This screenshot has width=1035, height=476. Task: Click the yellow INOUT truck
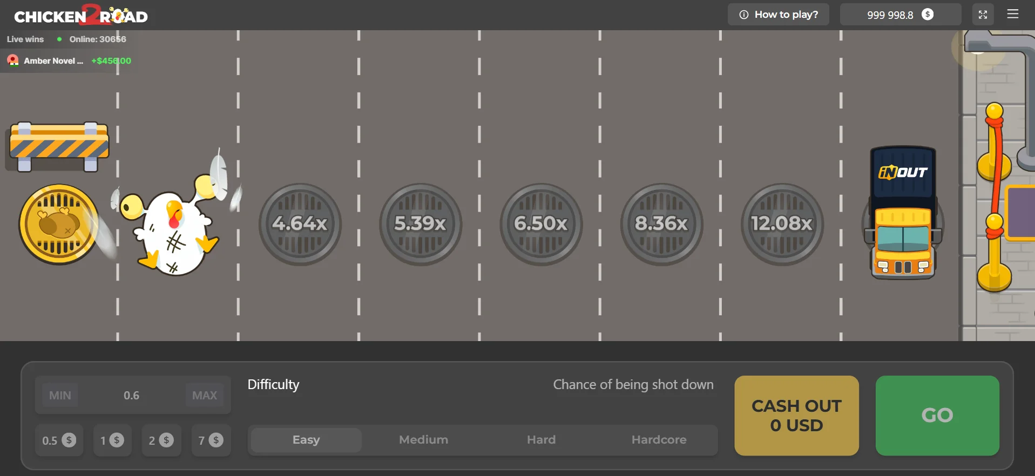(x=903, y=213)
